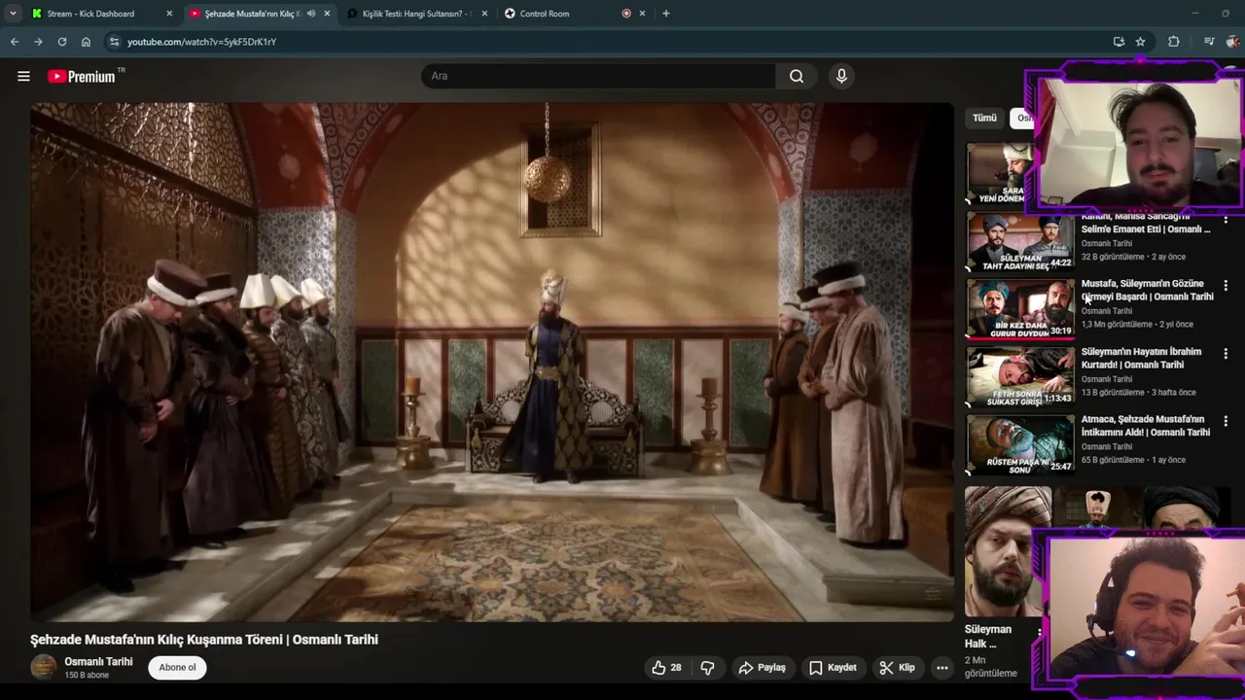
Task: Click '65 B görüntüleme · 1 ay önce' text
Action: click(1134, 460)
